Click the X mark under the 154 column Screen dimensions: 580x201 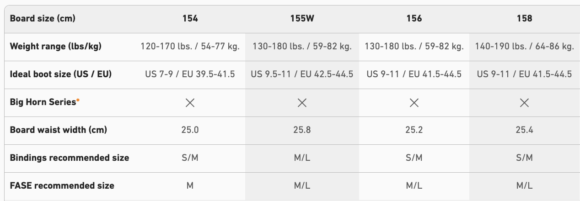click(x=190, y=103)
